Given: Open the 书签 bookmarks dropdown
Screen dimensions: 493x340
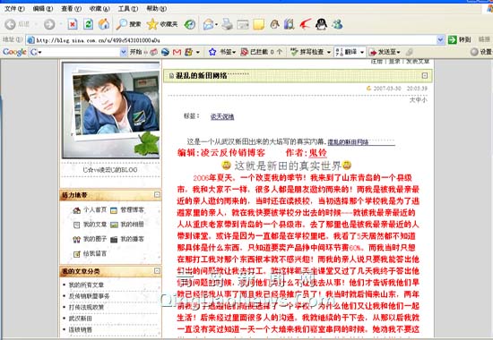Looking at the screenshot, I should pyautogui.click(x=234, y=53).
